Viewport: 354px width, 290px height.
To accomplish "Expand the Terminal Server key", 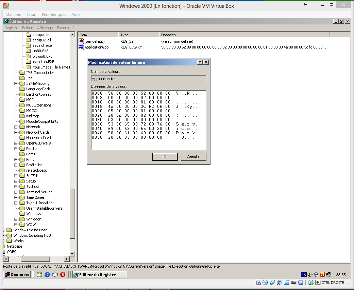I will coord(16,192).
